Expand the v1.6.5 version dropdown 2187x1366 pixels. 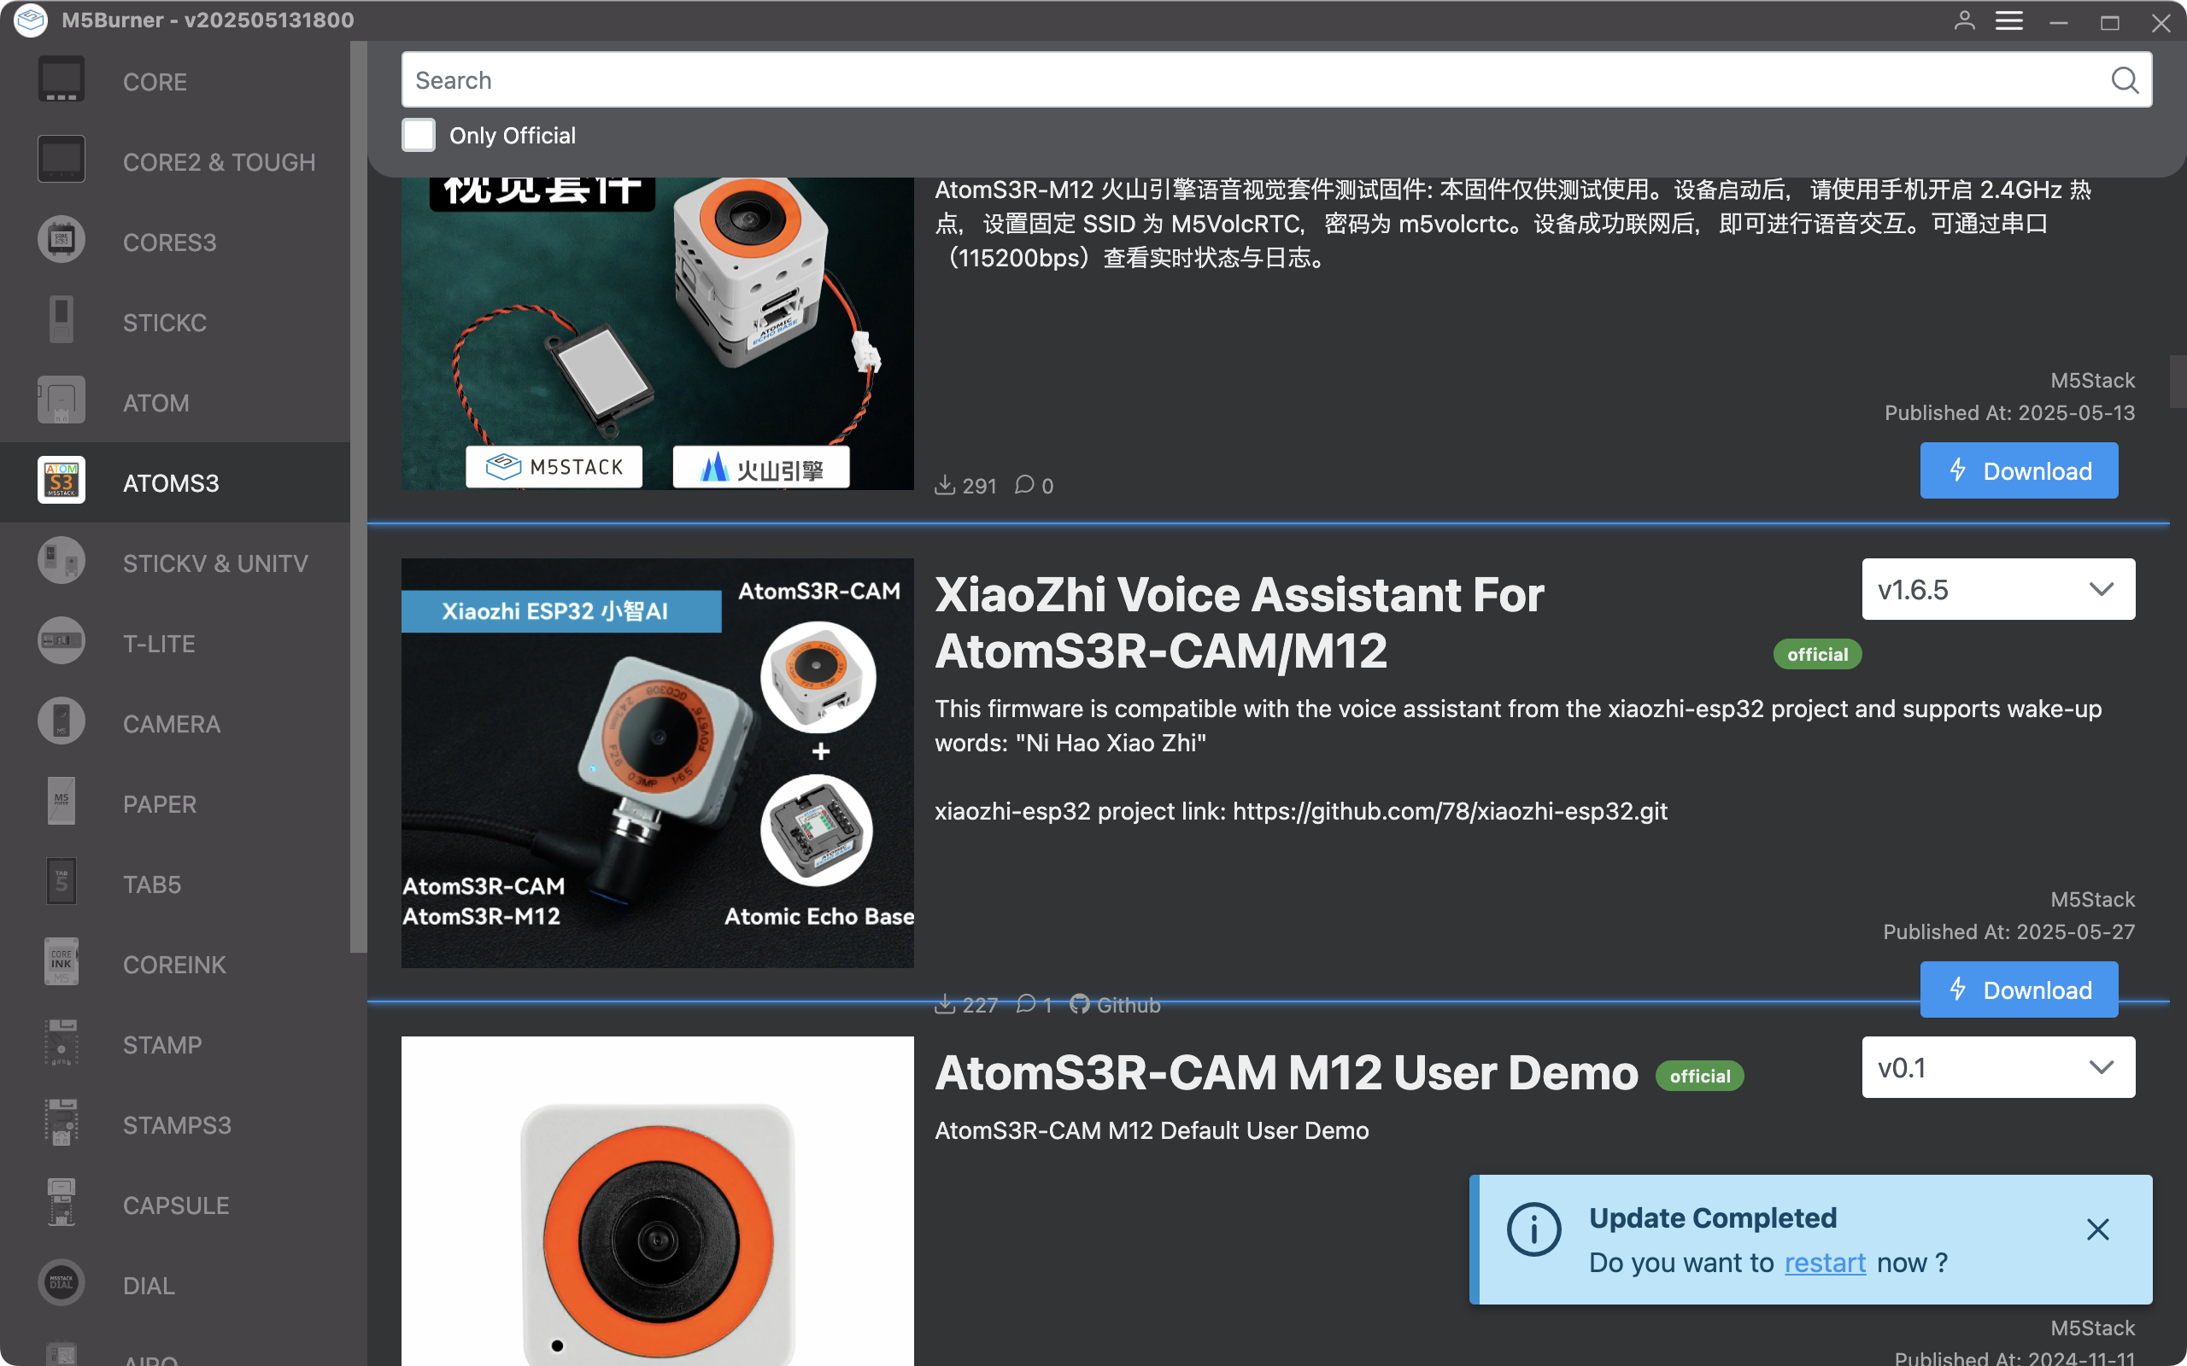(1998, 589)
